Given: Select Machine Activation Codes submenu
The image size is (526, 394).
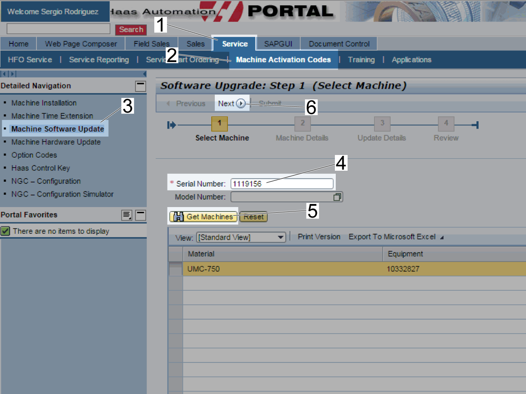Looking at the screenshot, I should point(284,60).
